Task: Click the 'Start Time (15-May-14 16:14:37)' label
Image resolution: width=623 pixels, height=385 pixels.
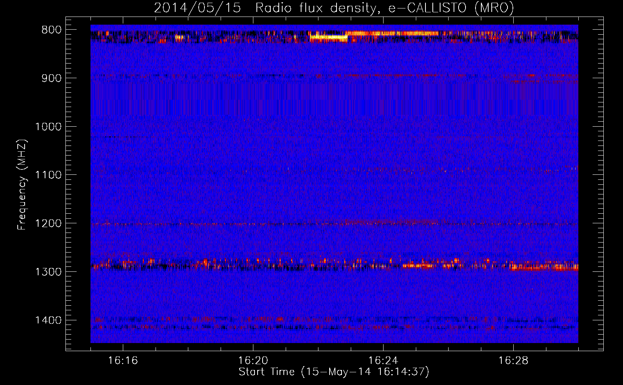Action: tap(334, 372)
